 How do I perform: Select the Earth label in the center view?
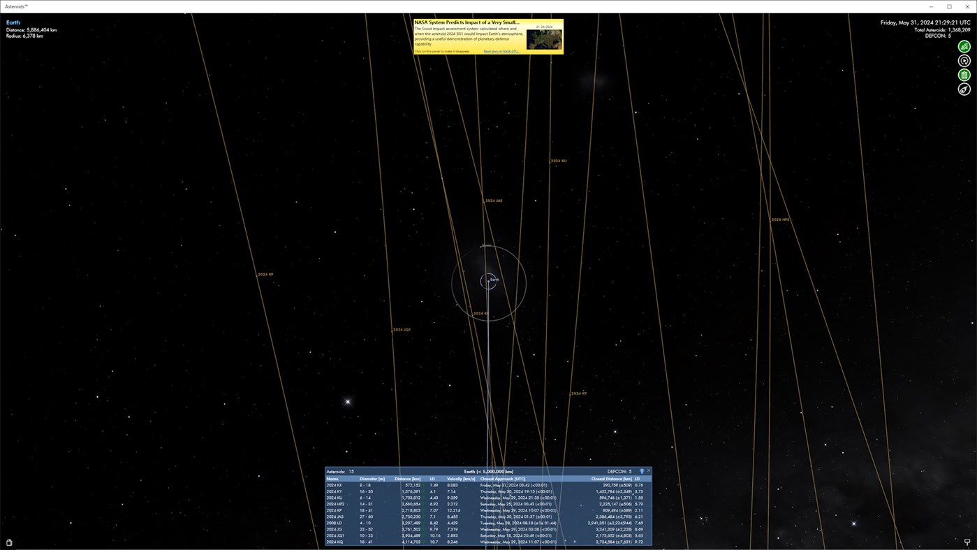coord(493,279)
